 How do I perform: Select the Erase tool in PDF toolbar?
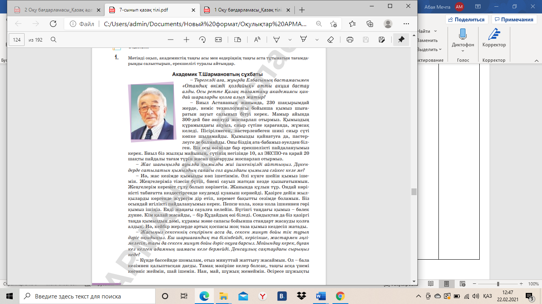pyautogui.click(x=330, y=40)
